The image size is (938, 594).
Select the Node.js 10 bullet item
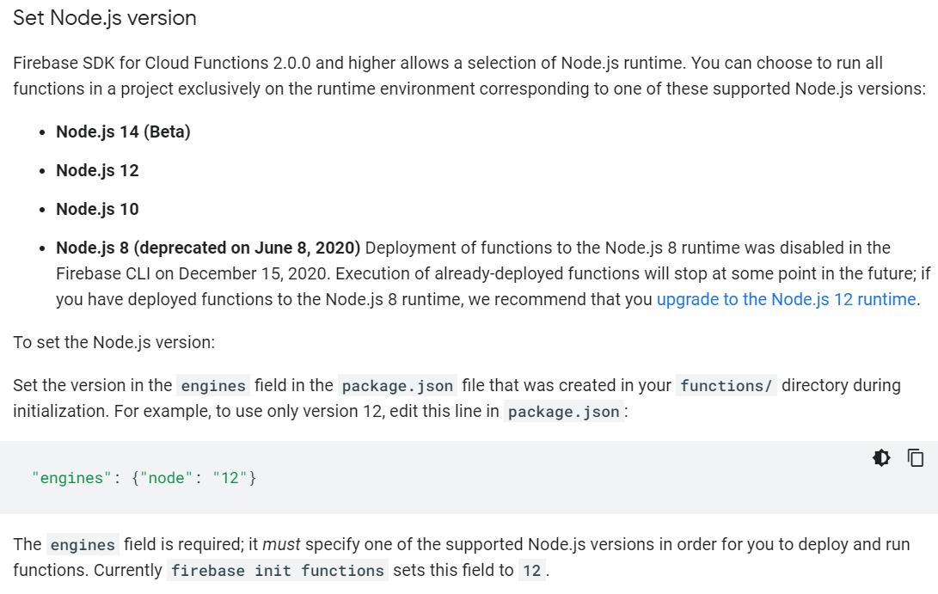click(x=97, y=210)
